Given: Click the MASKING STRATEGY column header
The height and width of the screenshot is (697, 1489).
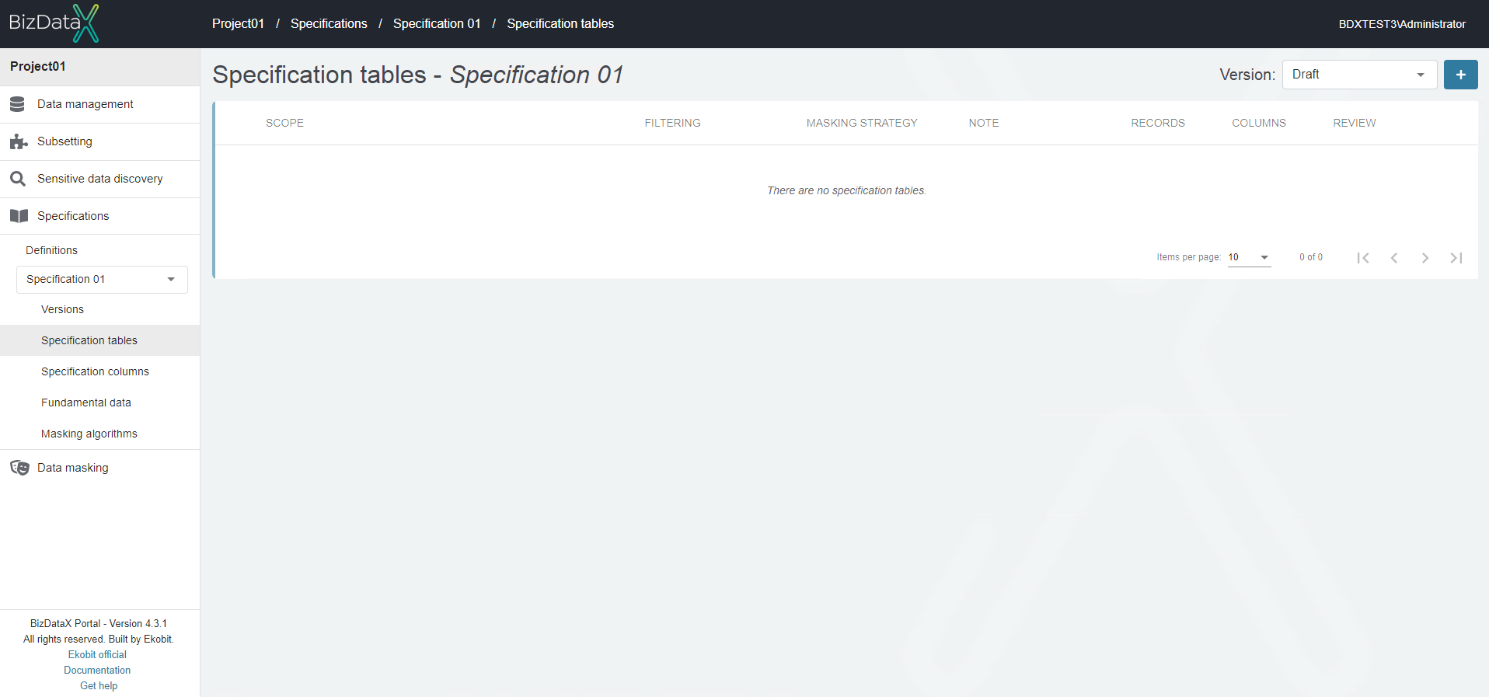Looking at the screenshot, I should 862,123.
